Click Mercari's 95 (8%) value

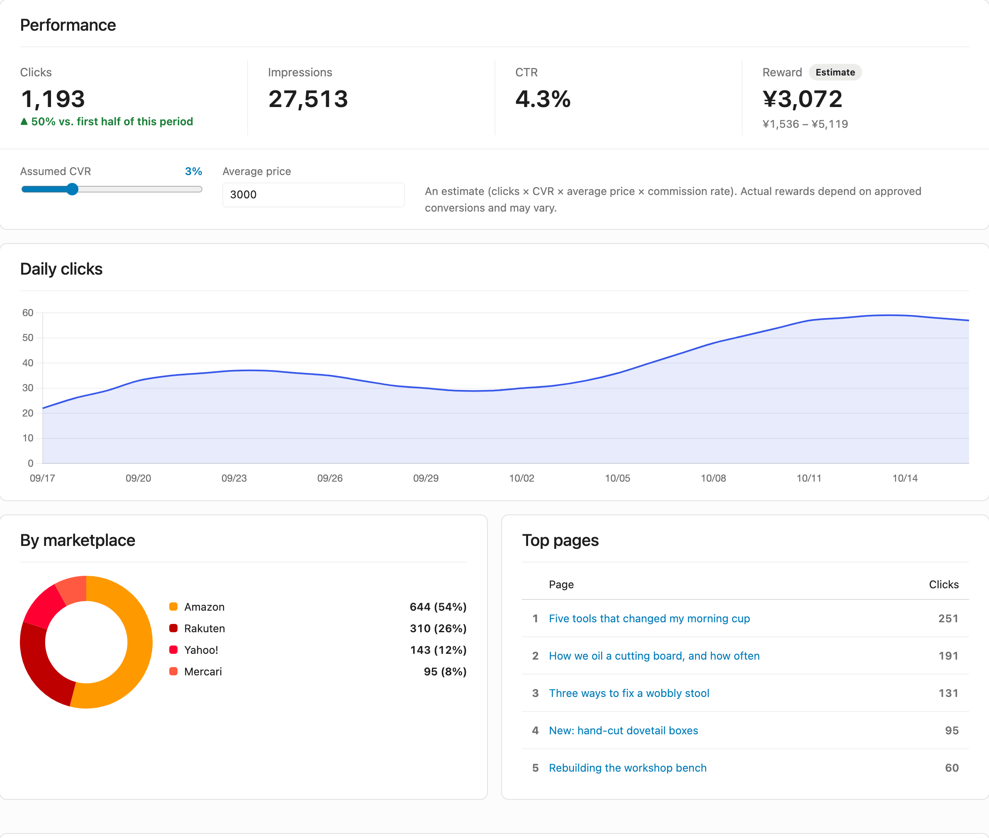click(x=445, y=671)
